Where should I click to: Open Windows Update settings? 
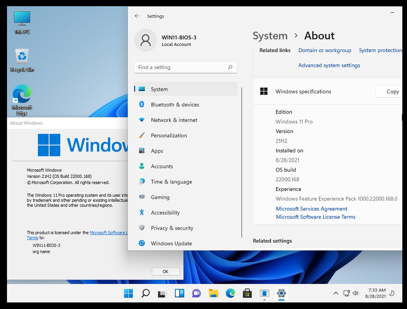[186, 243]
